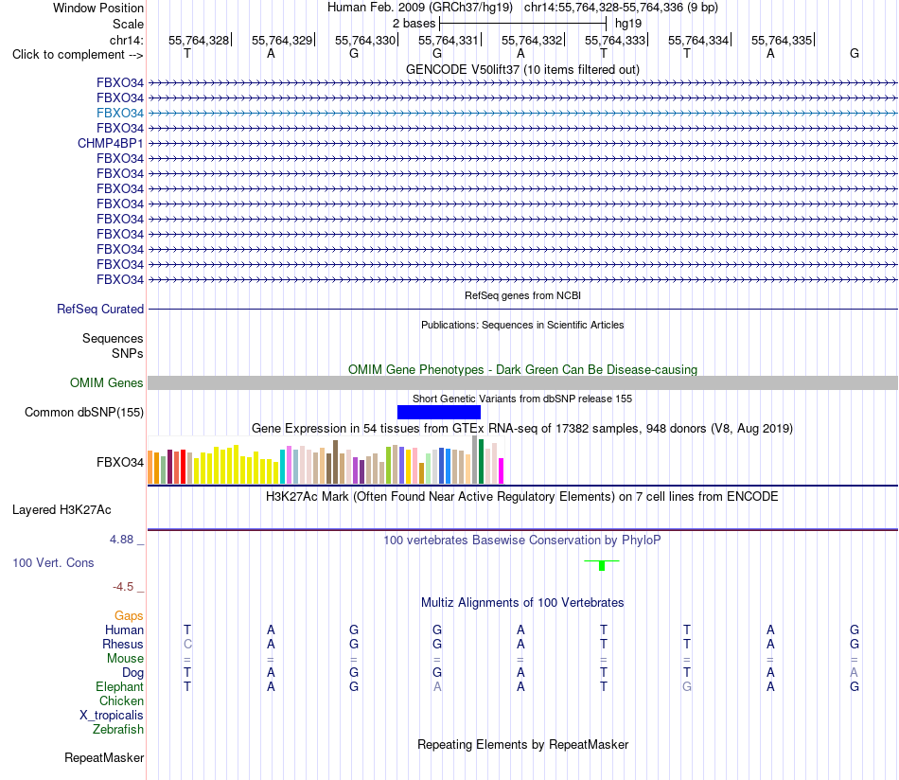The width and height of the screenshot is (899, 780).
Task: Click the faded C base in Rhesus row
Action: [x=187, y=644]
